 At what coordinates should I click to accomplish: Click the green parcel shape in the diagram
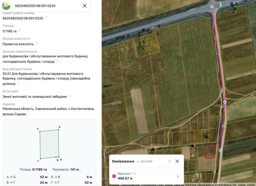(49, 144)
